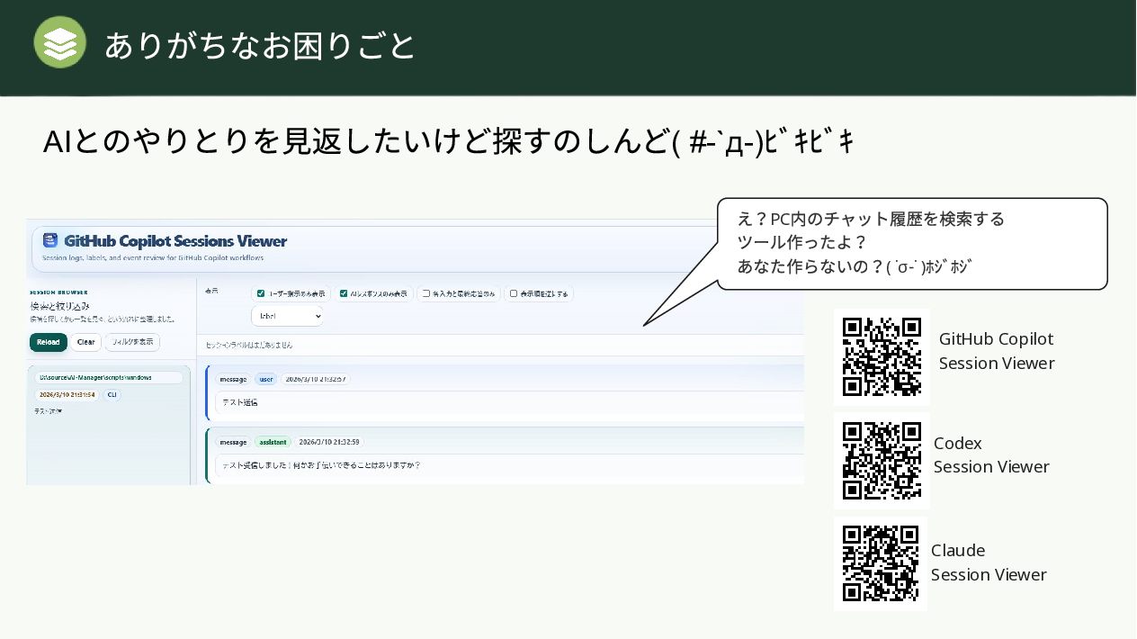Click the SESSION BROWSER heading
1137x639 pixels.
[58, 292]
